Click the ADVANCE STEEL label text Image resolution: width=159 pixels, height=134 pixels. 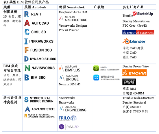coord(43,109)
